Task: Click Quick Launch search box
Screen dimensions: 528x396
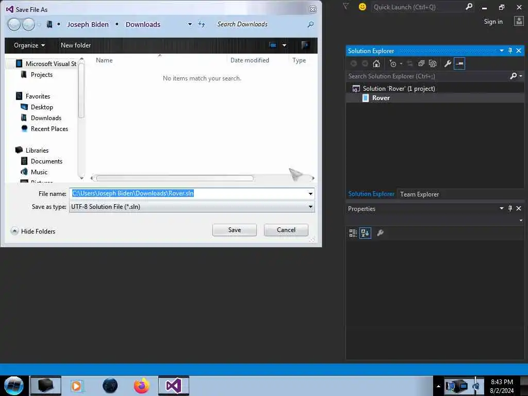Action: [x=418, y=7]
